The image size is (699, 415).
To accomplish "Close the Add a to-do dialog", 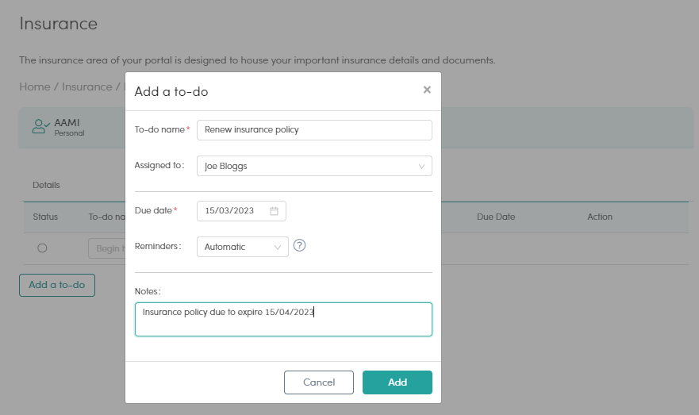I will coord(427,90).
